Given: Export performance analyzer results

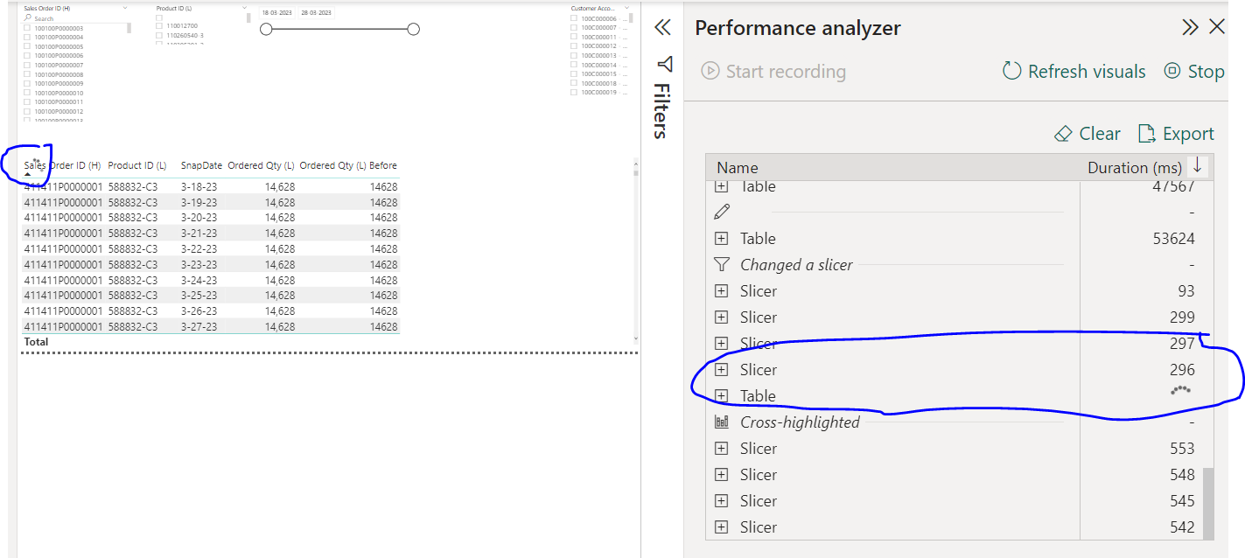Looking at the screenshot, I should point(1175,134).
